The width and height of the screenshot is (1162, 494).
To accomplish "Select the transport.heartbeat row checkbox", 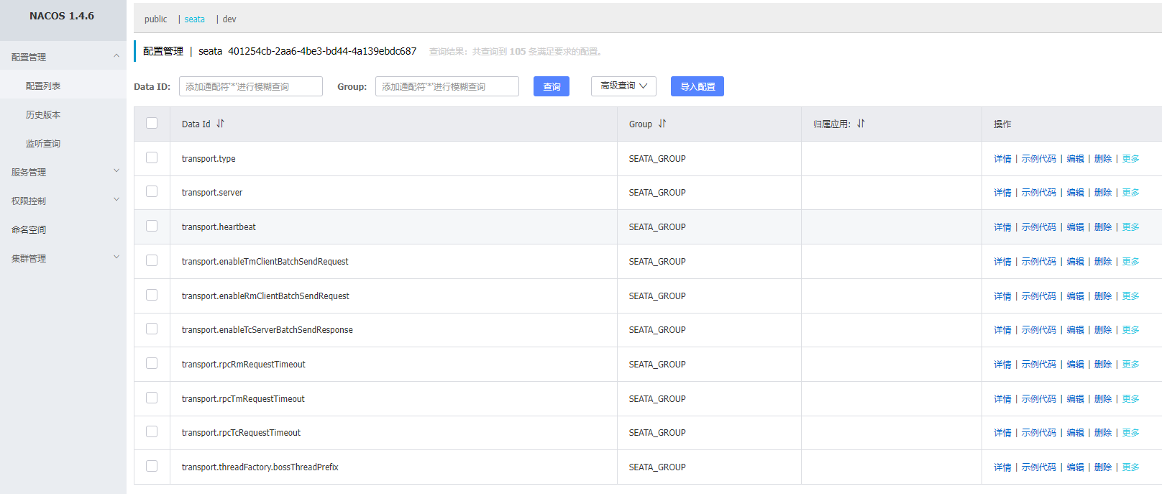I will point(152,226).
